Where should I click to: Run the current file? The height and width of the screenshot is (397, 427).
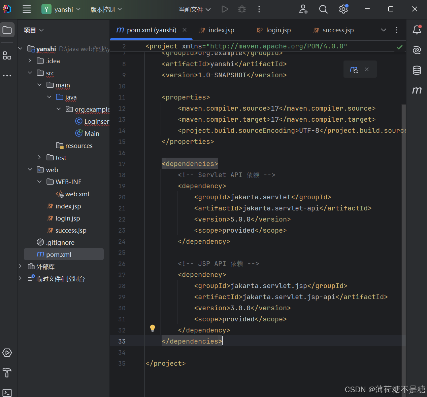click(225, 9)
